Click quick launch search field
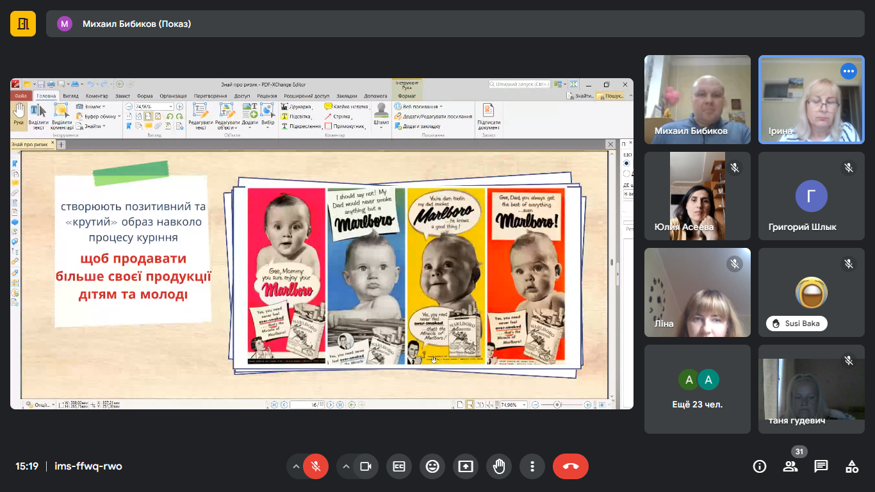 (520, 84)
